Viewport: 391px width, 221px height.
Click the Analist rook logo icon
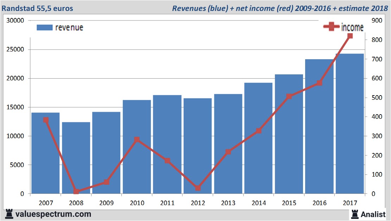click(x=355, y=214)
